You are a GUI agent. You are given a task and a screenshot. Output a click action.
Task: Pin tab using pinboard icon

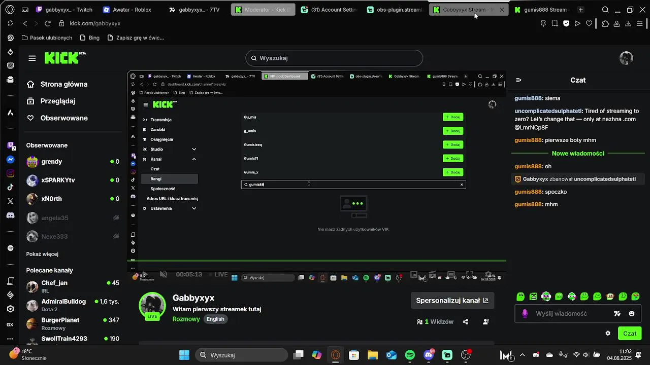tap(543, 23)
